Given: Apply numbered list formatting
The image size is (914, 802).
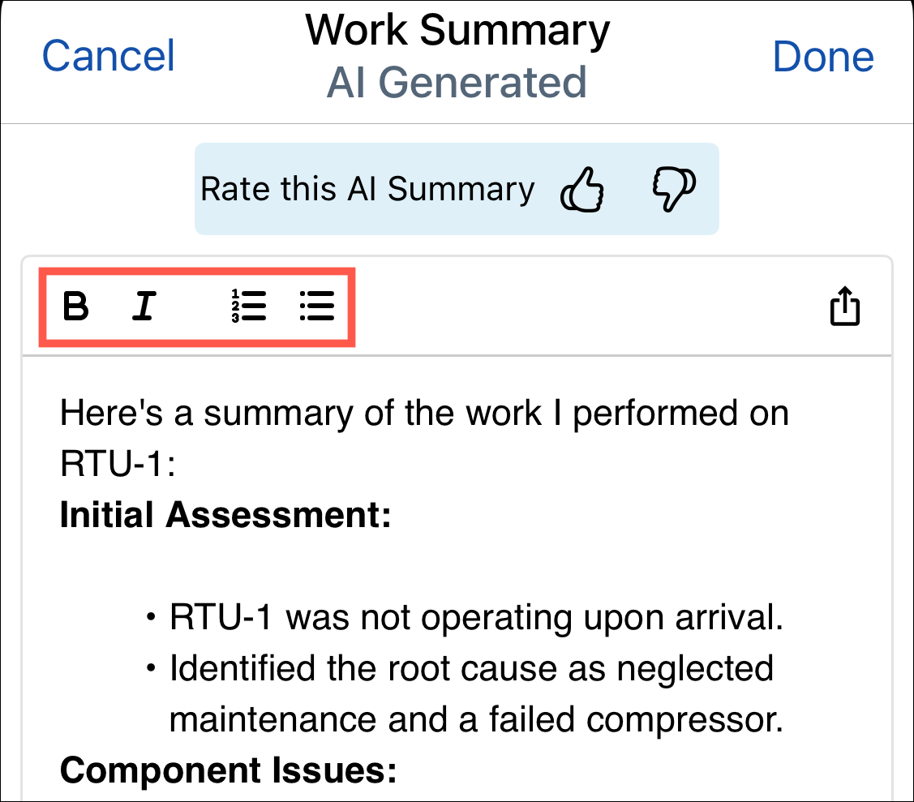Looking at the screenshot, I should [249, 306].
